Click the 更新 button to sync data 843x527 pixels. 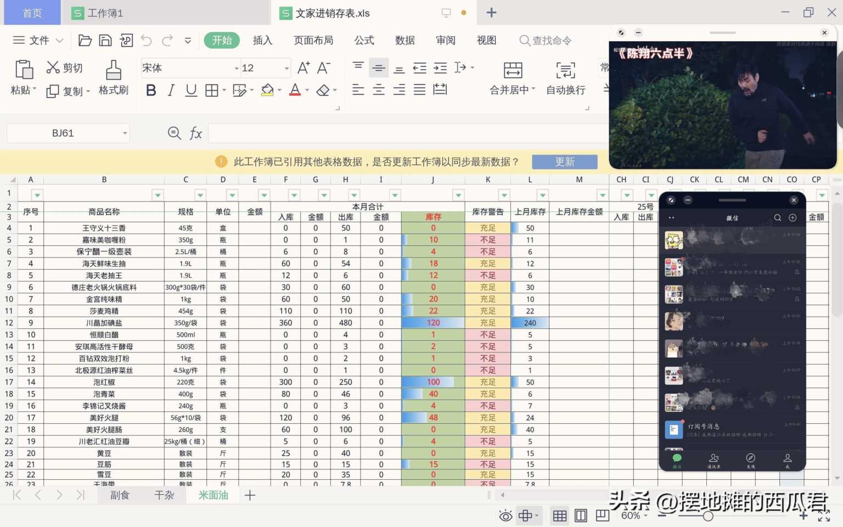tap(565, 161)
